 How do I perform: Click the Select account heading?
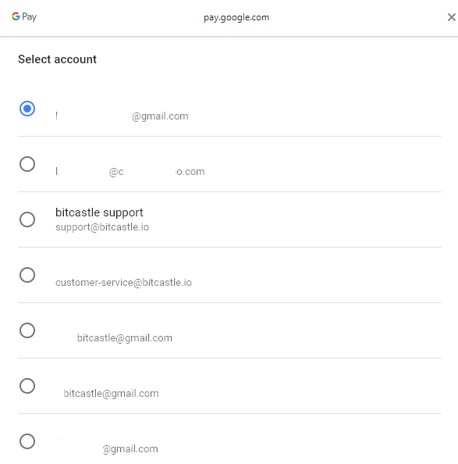(57, 59)
